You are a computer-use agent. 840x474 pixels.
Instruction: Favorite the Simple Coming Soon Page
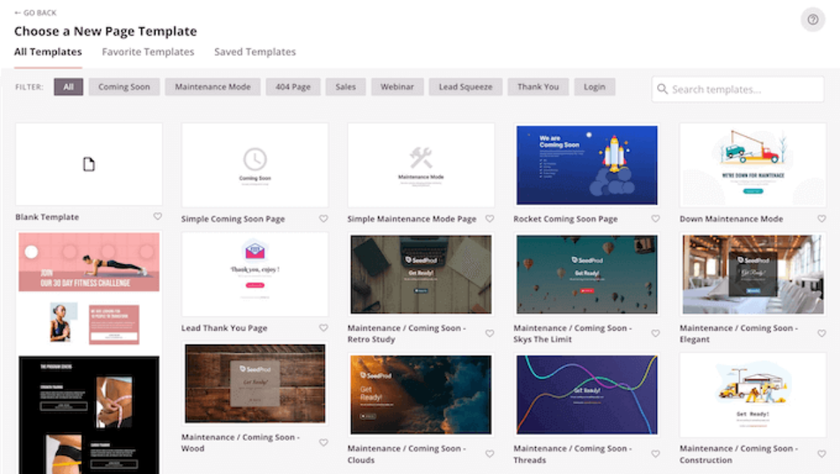pyautogui.click(x=323, y=219)
